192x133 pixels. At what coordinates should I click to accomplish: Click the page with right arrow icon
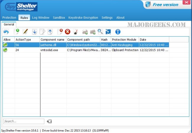42,32
